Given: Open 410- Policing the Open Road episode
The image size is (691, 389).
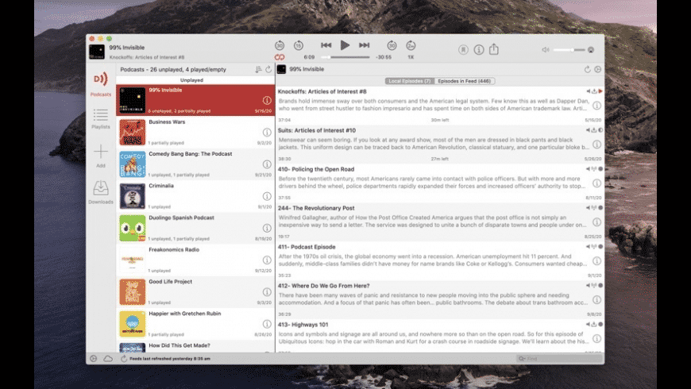Looking at the screenshot, I should [x=440, y=183].
